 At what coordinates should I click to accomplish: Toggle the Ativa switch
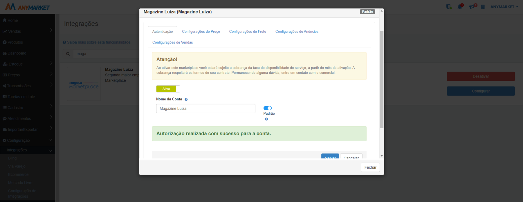coord(168,89)
